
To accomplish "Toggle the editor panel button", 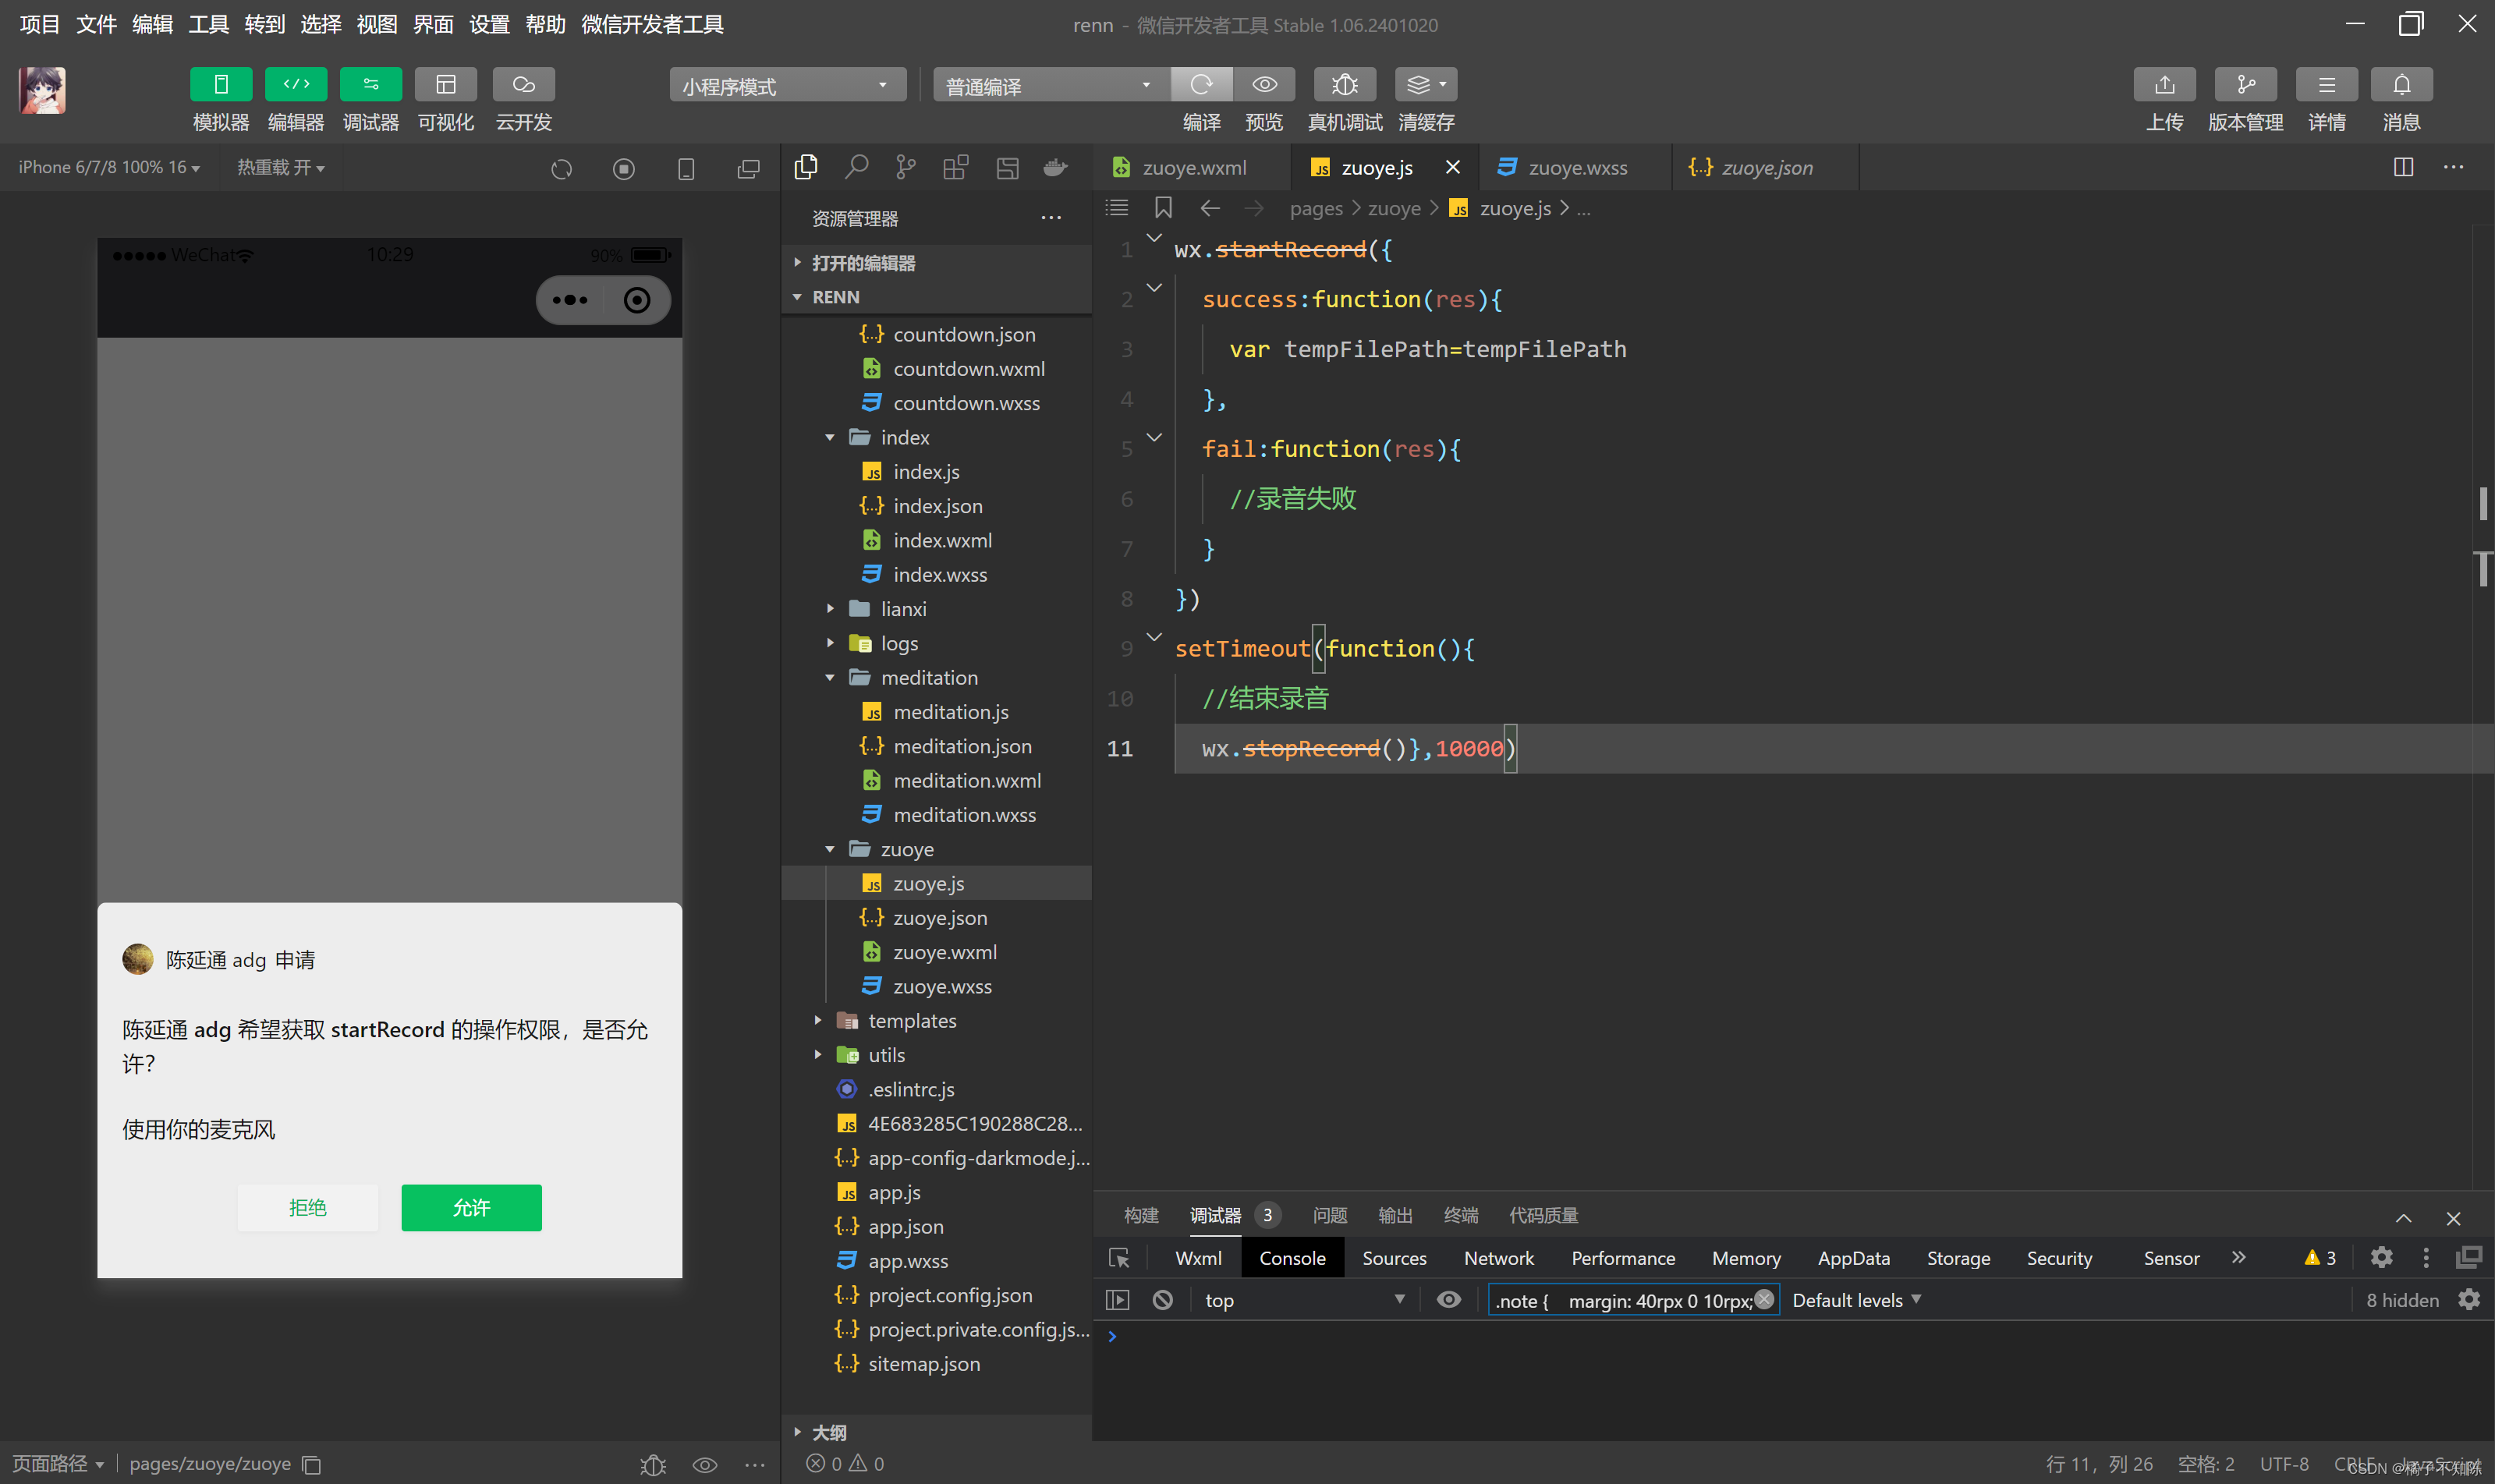I will coord(296,85).
